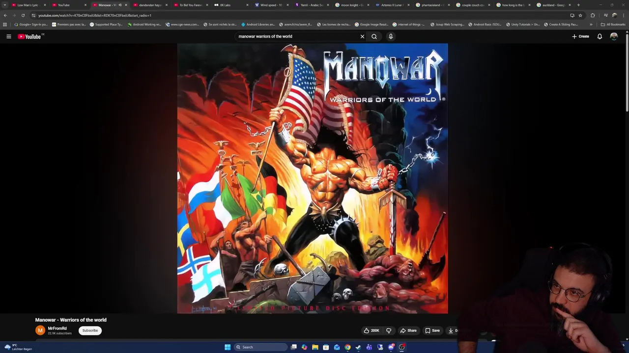Click video title Manowar - Warriors of the world

[x=71, y=320]
